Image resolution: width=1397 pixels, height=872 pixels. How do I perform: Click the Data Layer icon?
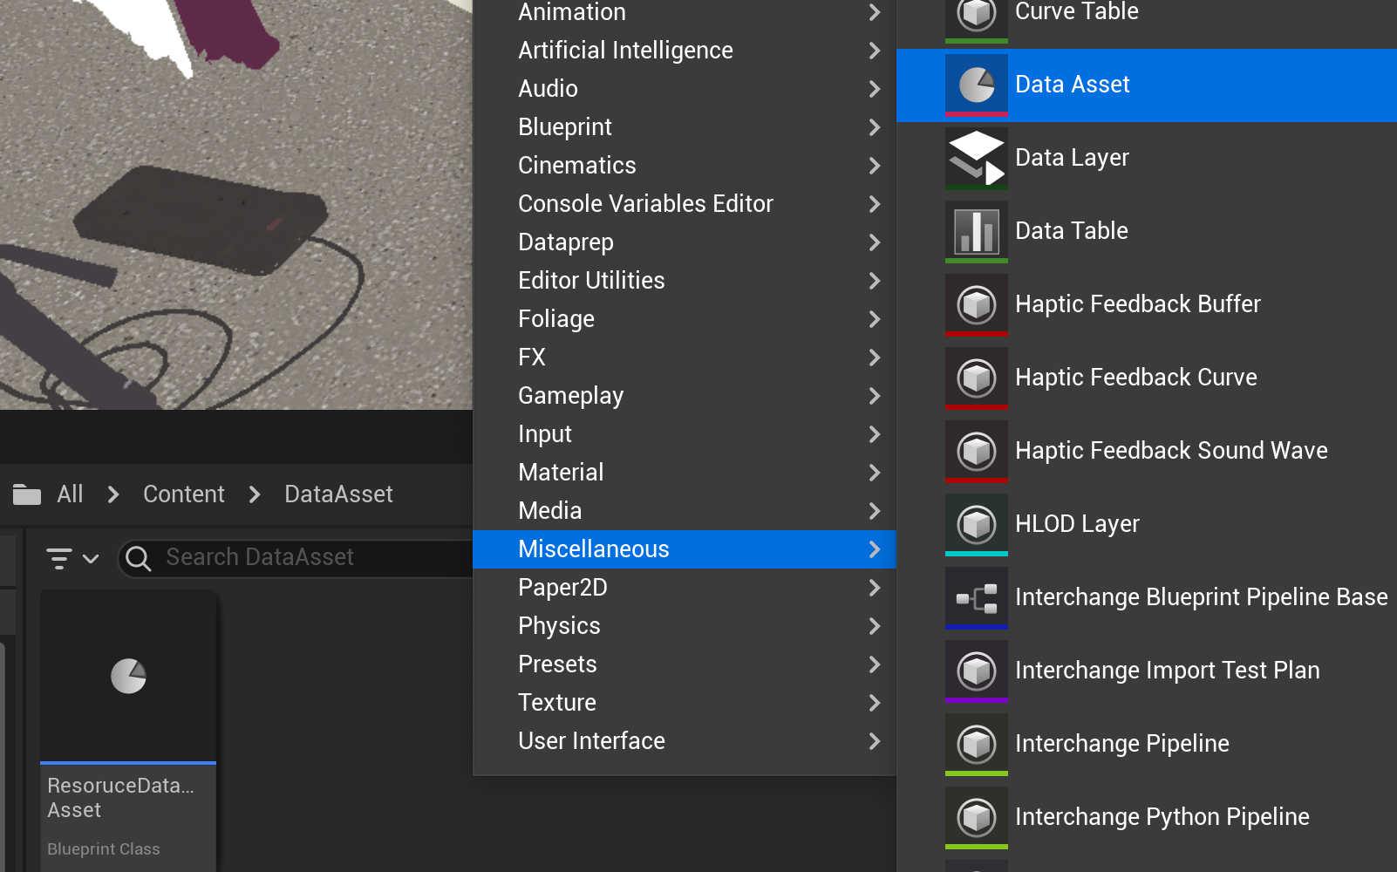pyautogui.click(x=976, y=158)
